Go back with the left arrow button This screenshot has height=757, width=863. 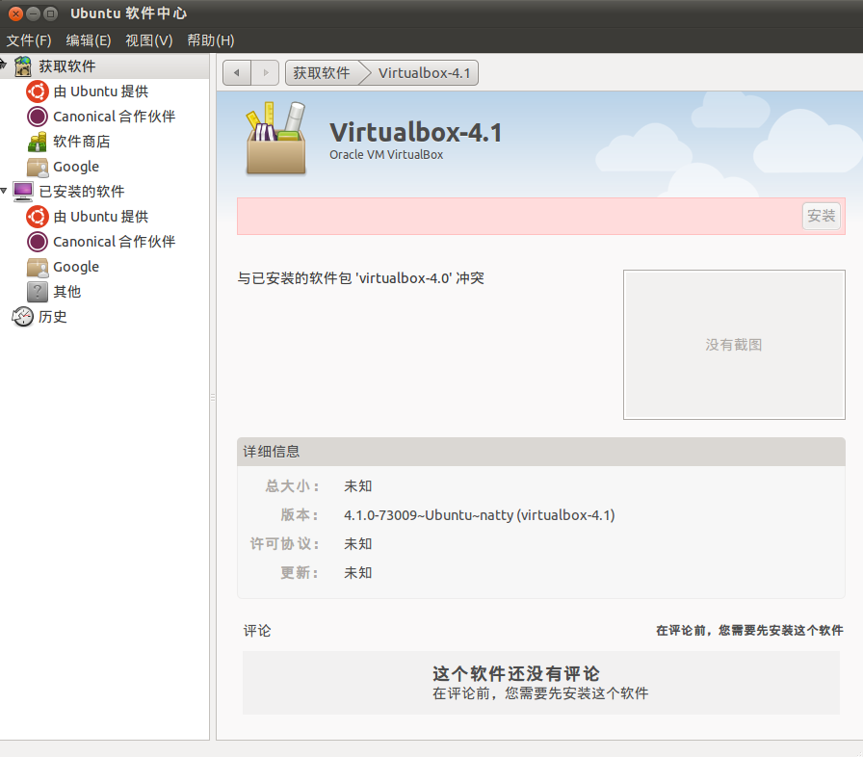point(237,72)
